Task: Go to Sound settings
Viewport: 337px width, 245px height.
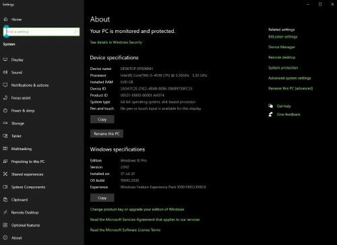Action: click(17, 73)
